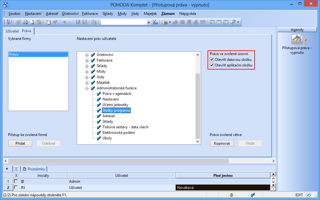
Task: Click the horizontal scrollbar thumb below the form
Action: tap(118, 161)
